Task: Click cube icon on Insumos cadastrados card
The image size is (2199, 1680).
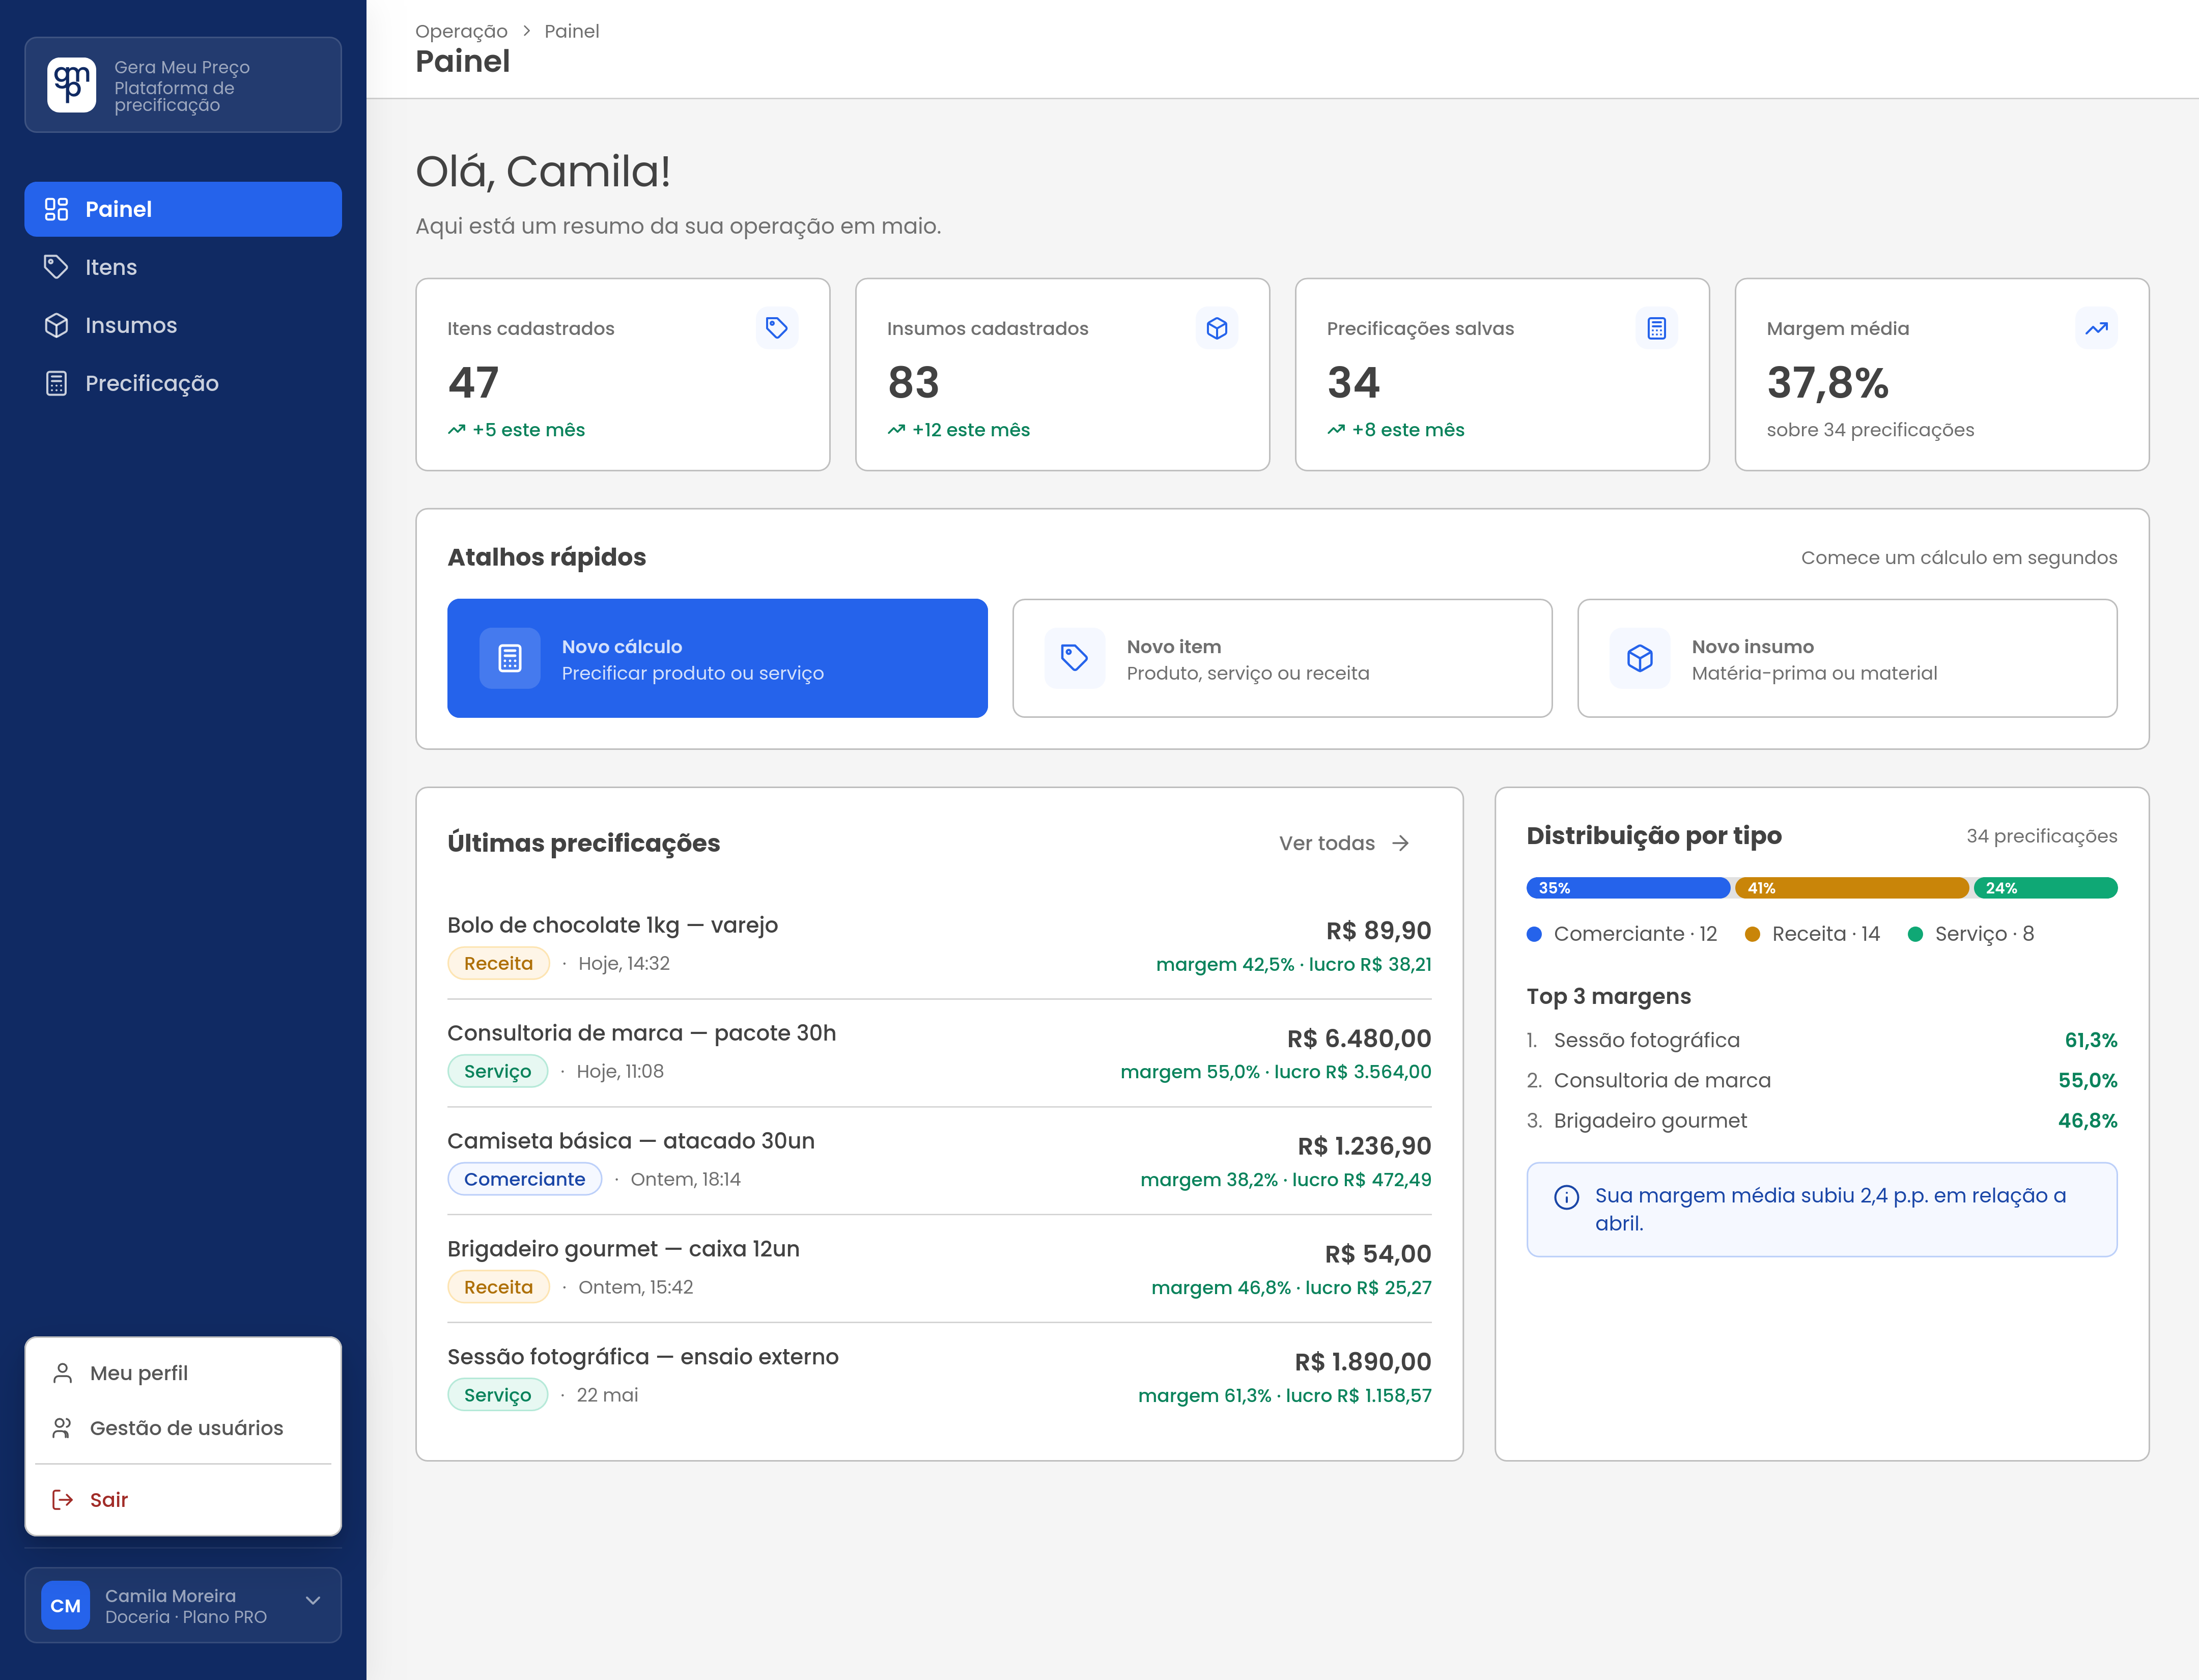Action: coord(1217,328)
